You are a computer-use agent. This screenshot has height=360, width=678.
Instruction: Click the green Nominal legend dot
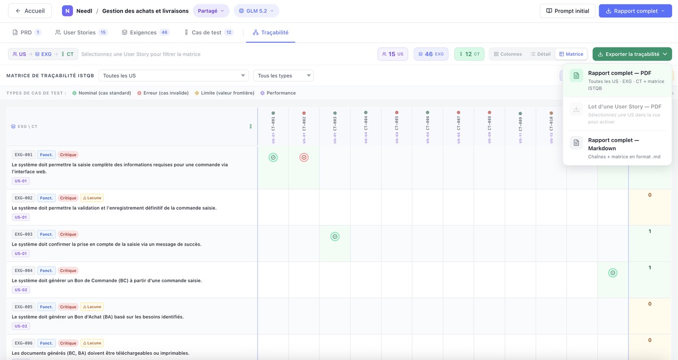(74, 93)
